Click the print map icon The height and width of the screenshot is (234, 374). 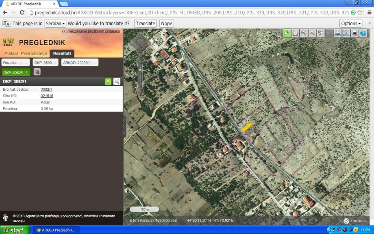click(354, 33)
